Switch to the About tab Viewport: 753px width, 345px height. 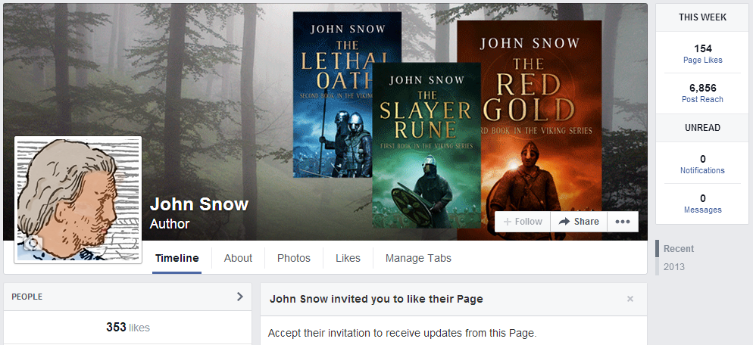[238, 258]
